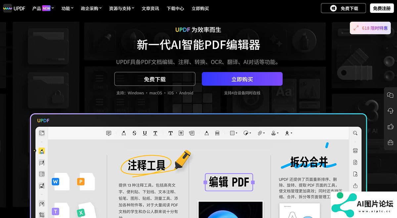
Task: Click the purple T text file icon
Action: 56,211
